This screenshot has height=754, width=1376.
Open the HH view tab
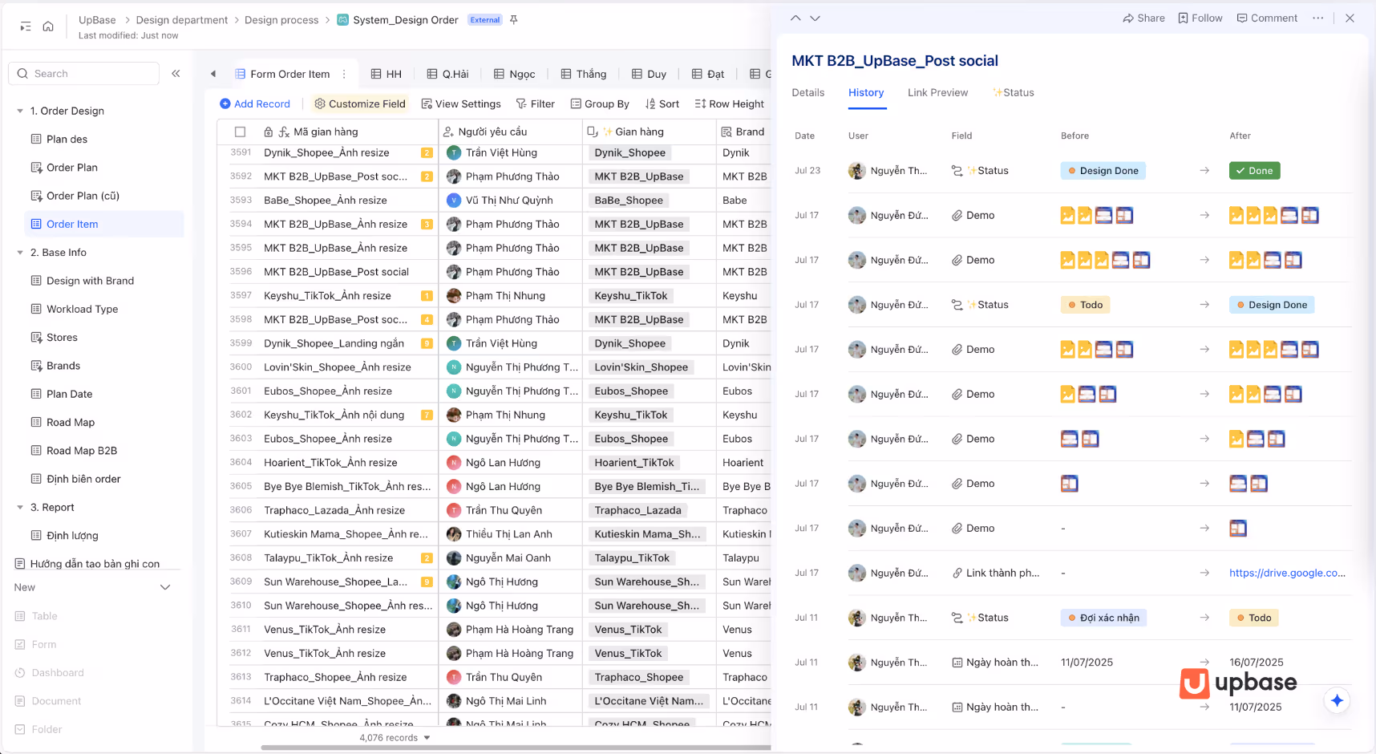386,74
